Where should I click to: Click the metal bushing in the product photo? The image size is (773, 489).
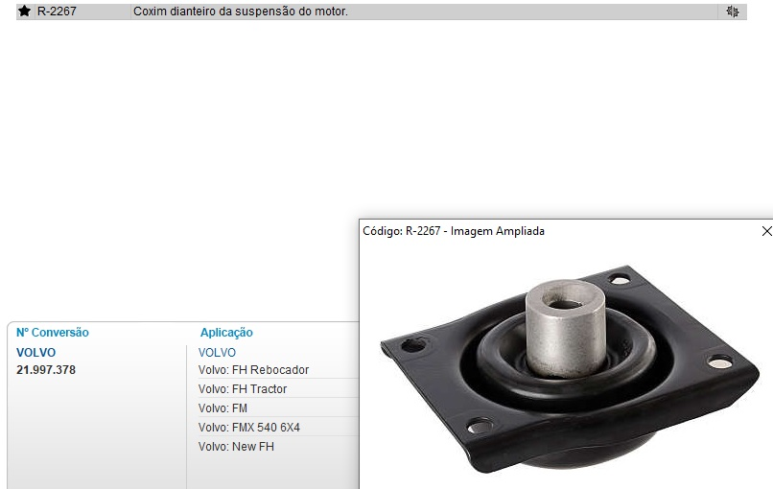click(566, 328)
